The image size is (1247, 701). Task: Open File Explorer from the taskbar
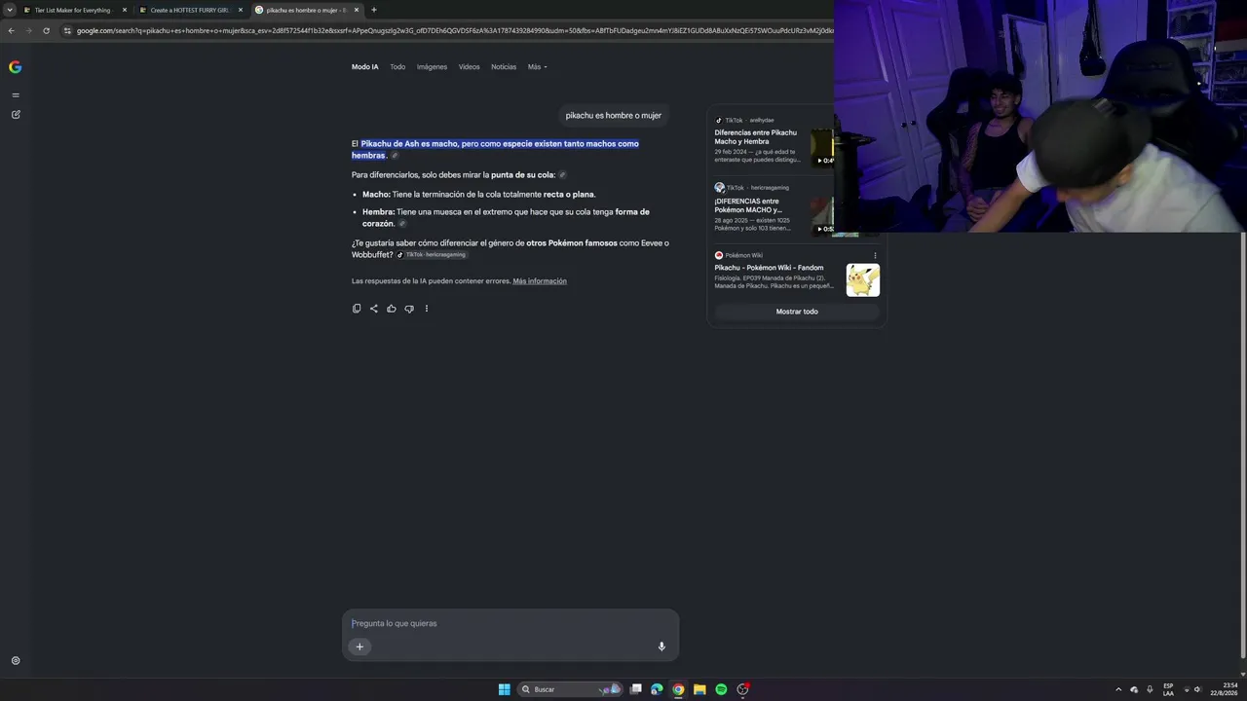699,689
